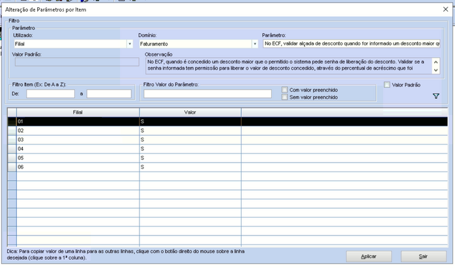
Task: Click the funnel filter icon
Action: [436, 96]
